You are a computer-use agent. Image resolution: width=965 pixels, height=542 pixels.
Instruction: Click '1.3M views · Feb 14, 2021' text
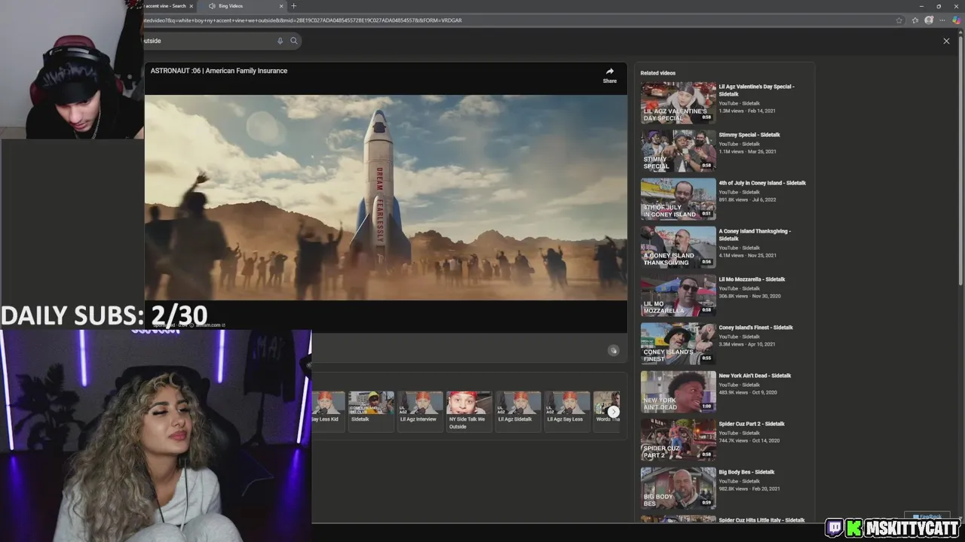point(747,111)
